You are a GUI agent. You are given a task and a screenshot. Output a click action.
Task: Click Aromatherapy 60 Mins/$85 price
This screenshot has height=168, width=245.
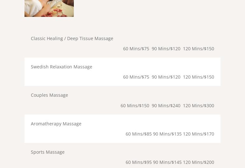[x=139, y=134]
